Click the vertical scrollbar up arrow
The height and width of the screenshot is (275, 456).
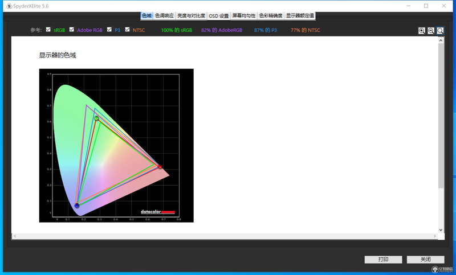tap(441, 40)
